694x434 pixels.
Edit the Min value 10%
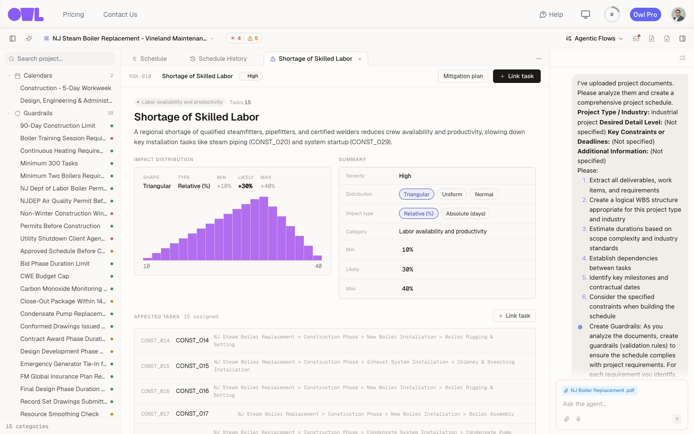pyautogui.click(x=408, y=250)
